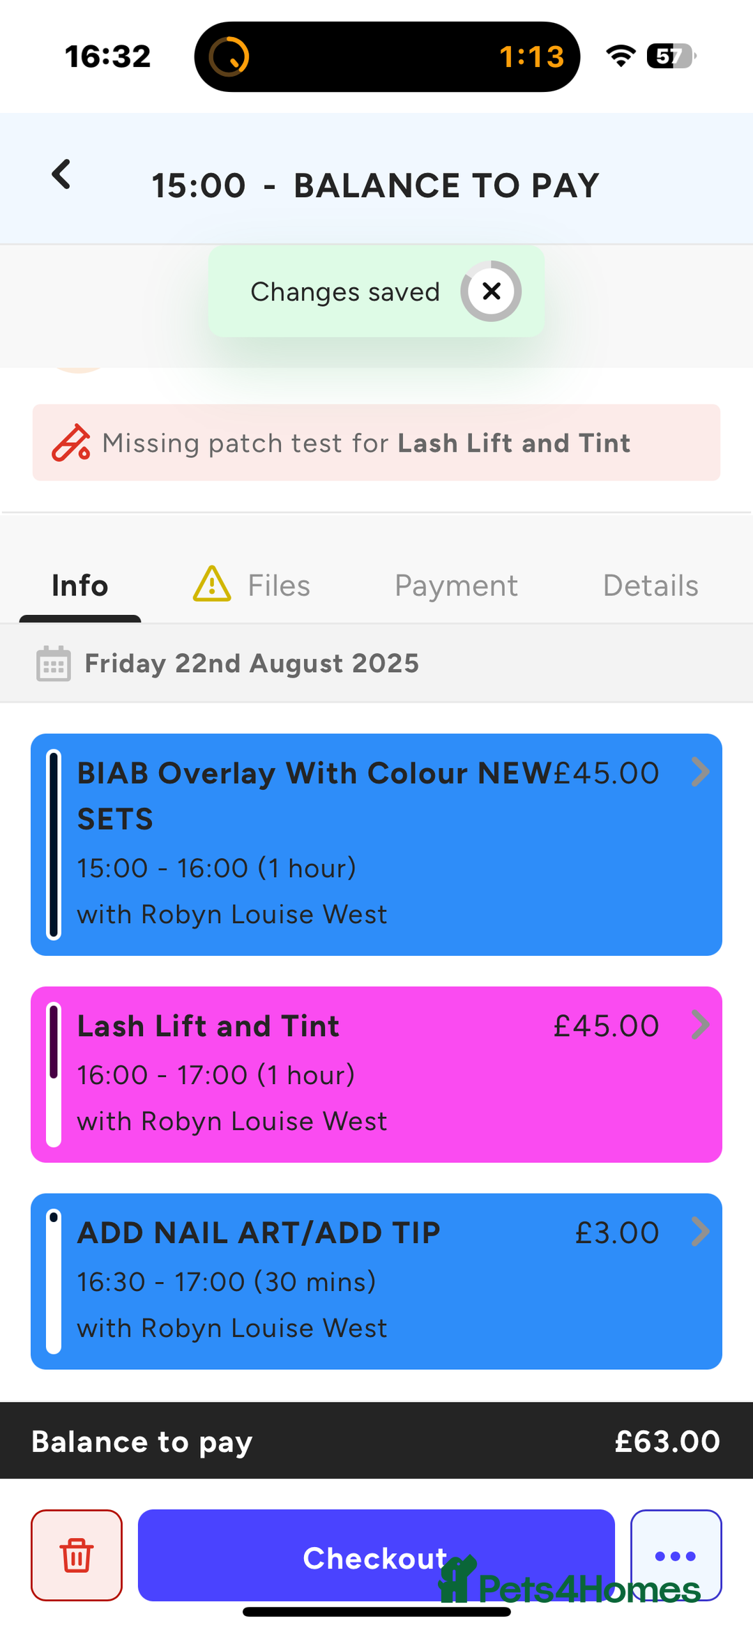Open the Details tab

pos(651,586)
